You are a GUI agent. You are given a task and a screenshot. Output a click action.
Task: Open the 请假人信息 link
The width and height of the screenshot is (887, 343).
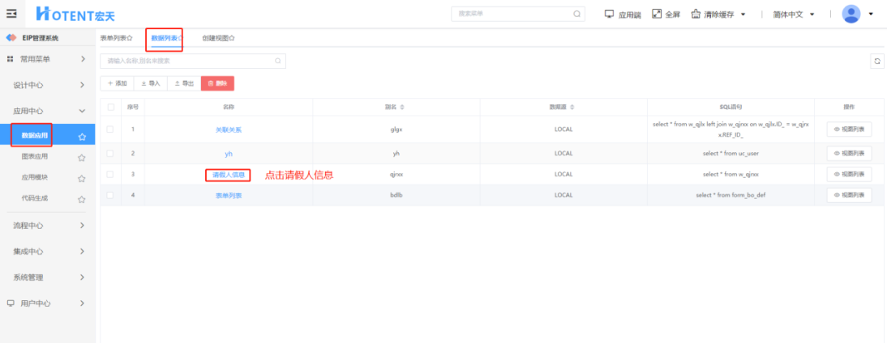[x=229, y=174]
